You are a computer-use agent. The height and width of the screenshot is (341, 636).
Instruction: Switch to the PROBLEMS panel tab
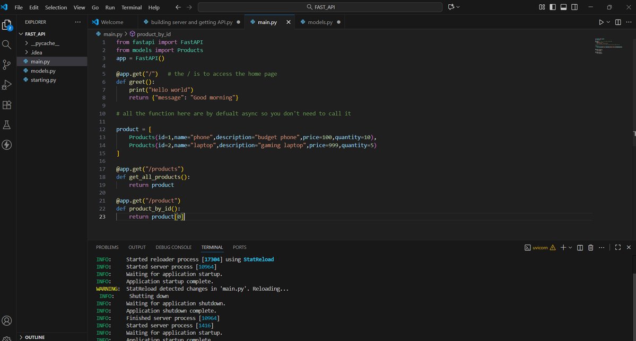coord(107,247)
